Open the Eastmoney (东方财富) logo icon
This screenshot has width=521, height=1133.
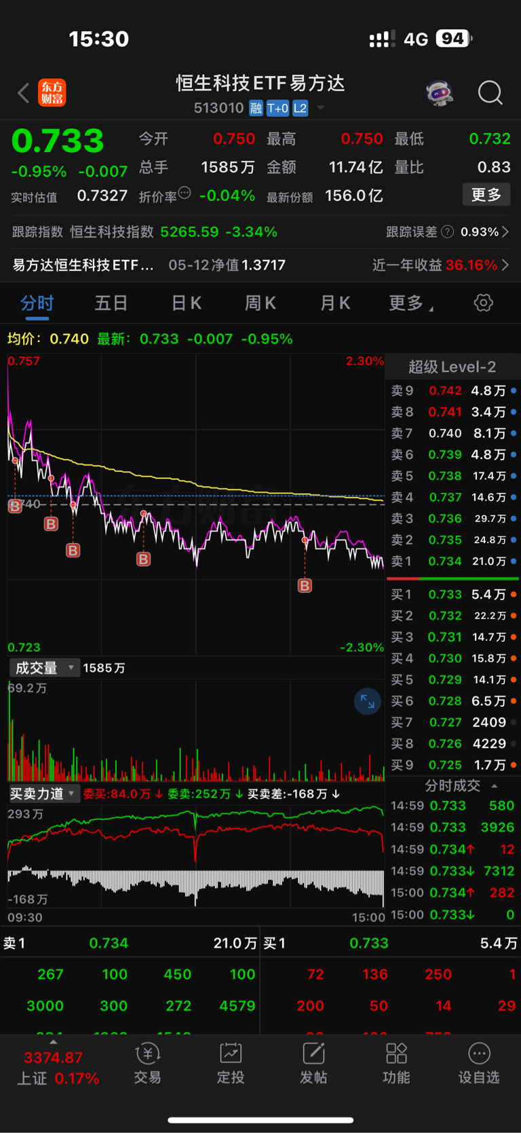coord(52,93)
